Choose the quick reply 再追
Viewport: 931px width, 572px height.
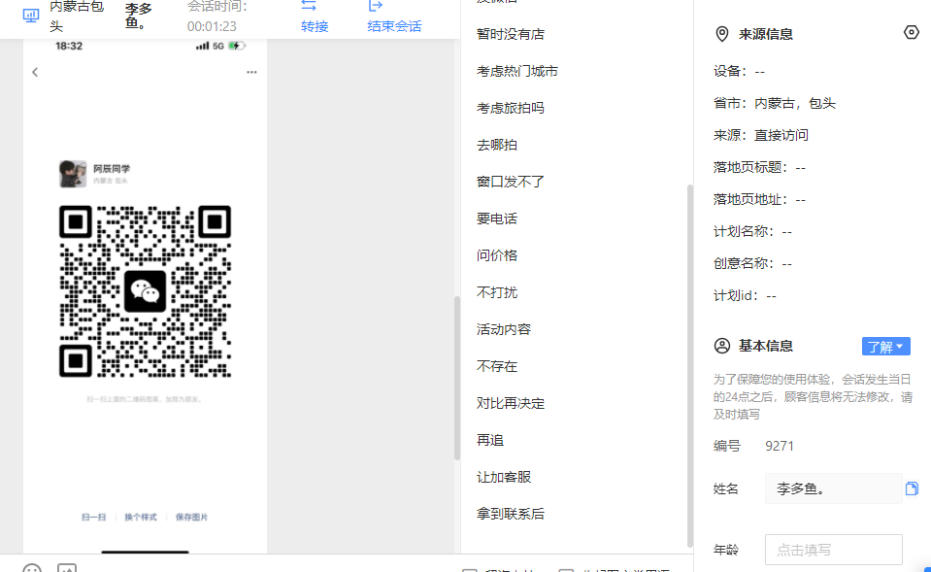click(x=490, y=440)
